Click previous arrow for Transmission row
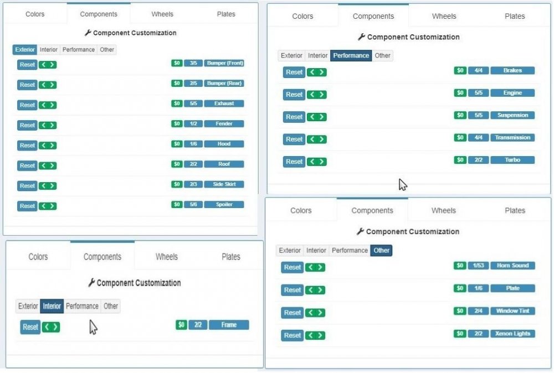554x373 pixels. pos(312,139)
